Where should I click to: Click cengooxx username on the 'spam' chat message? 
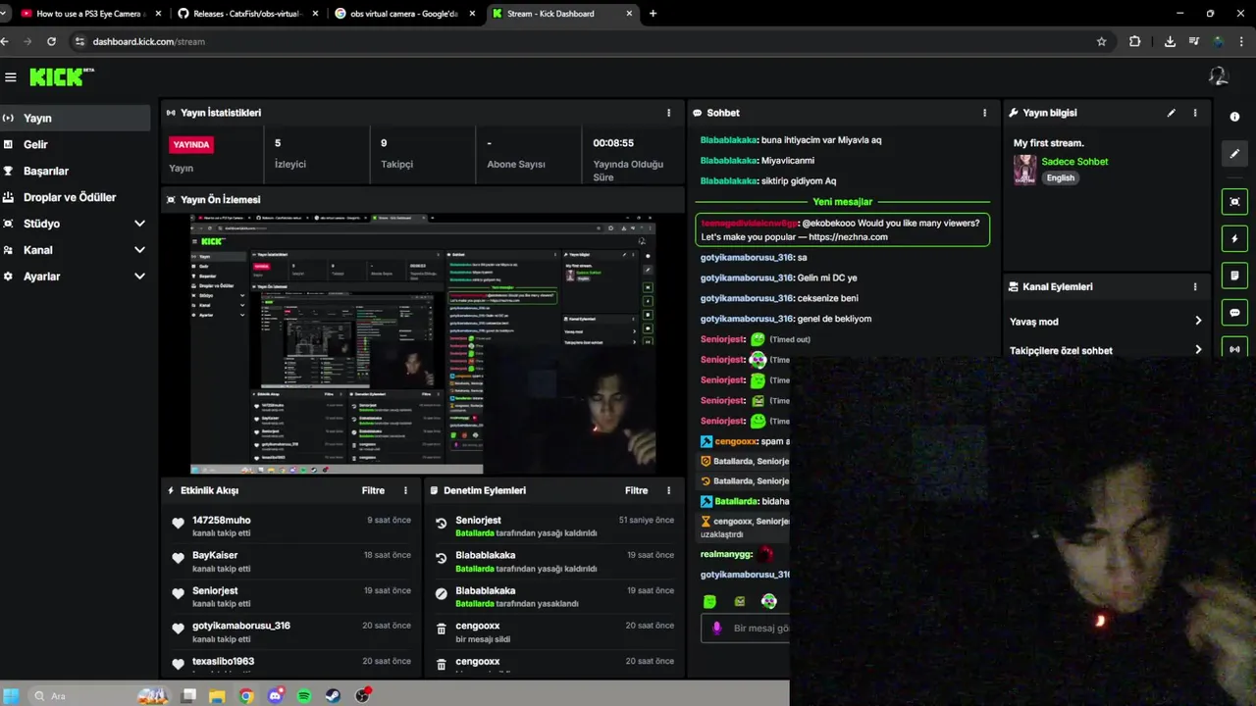[736, 441]
